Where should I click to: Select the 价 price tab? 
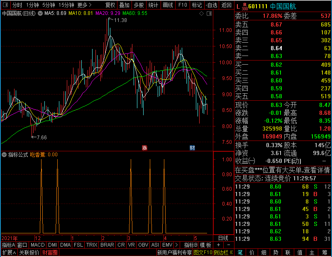[252, 252]
